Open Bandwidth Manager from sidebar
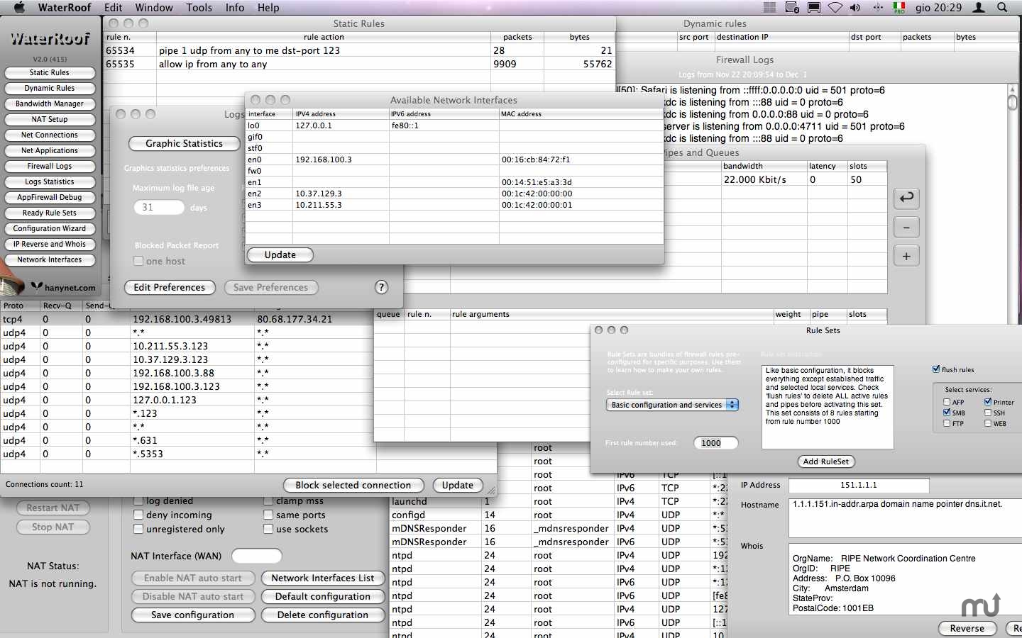Image resolution: width=1022 pixels, height=638 pixels. (50, 103)
